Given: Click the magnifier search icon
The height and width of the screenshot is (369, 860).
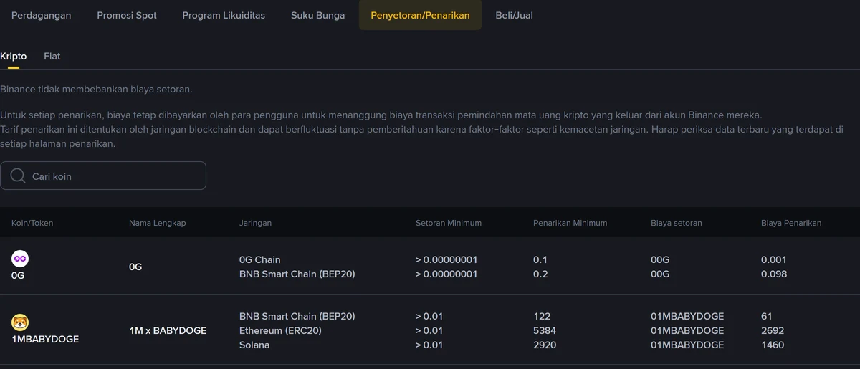Looking at the screenshot, I should click(19, 176).
